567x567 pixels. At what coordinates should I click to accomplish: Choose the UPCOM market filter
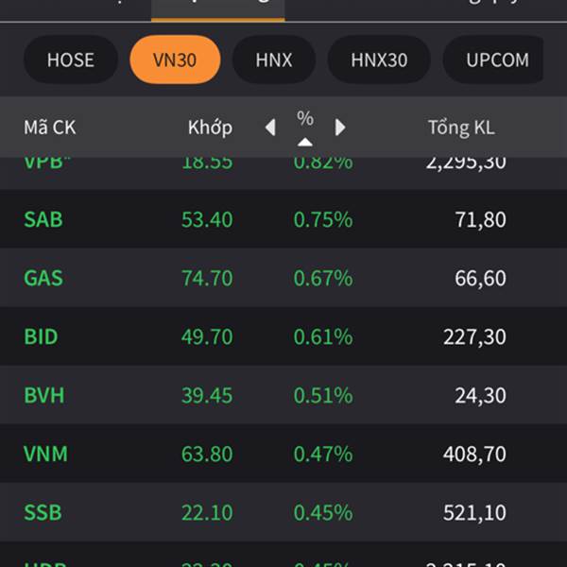[493, 60]
